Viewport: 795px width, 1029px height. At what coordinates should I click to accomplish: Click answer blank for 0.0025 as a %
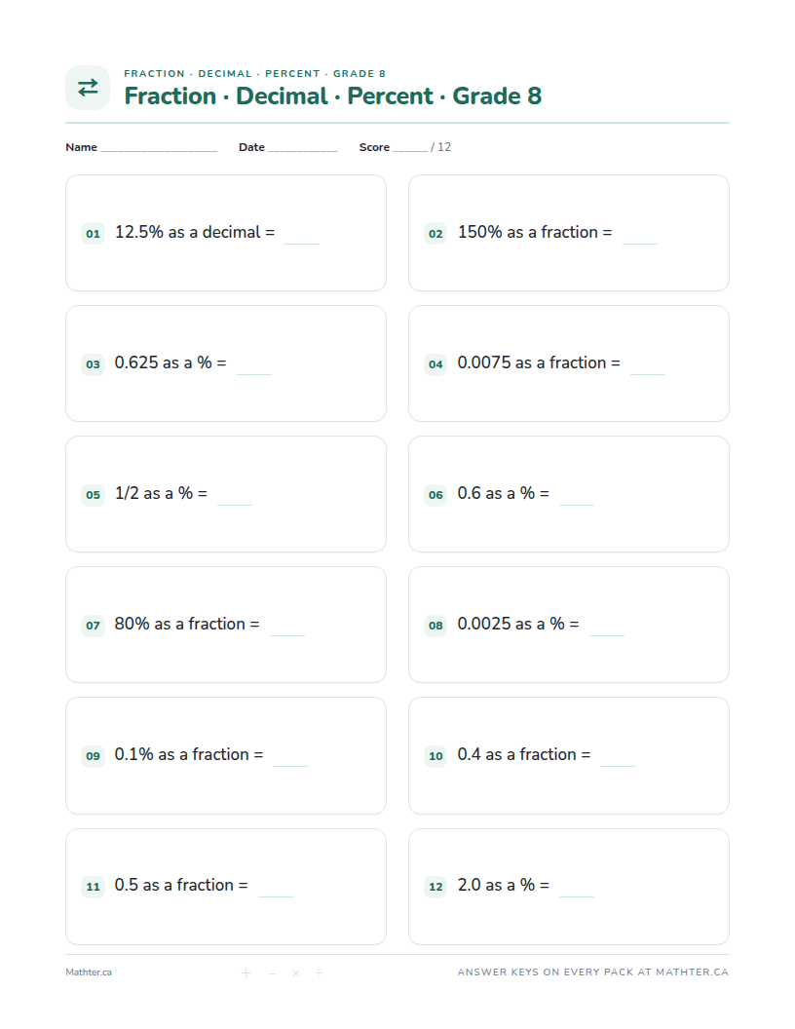pyautogui.click(x=607, y=632)
